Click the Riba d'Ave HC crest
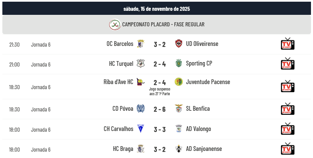313x158 pixels. pos(141,82)
